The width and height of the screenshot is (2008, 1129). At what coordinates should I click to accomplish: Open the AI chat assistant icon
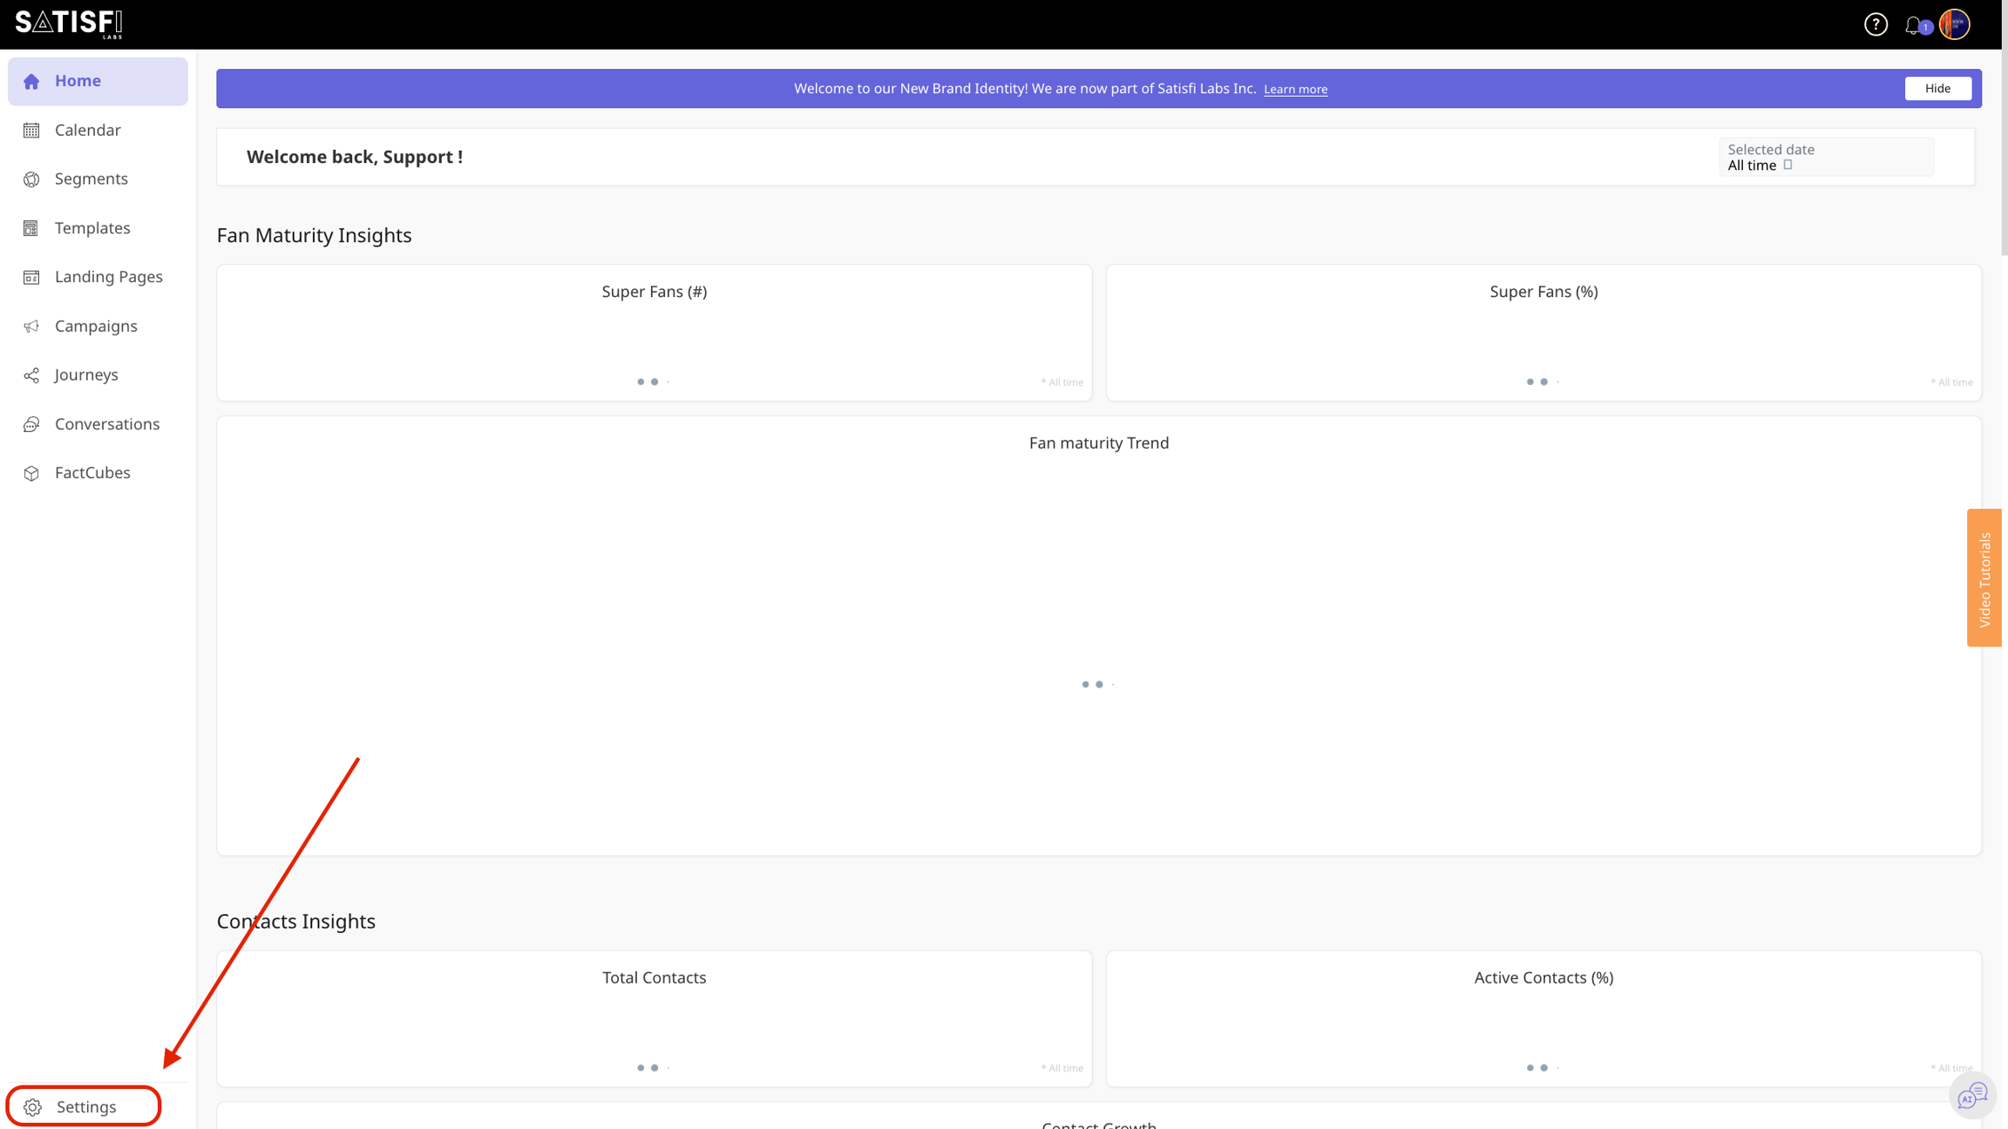coord(1971,1095)
